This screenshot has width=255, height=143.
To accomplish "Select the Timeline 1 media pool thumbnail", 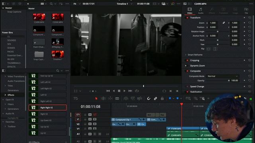I will [57, 54].
